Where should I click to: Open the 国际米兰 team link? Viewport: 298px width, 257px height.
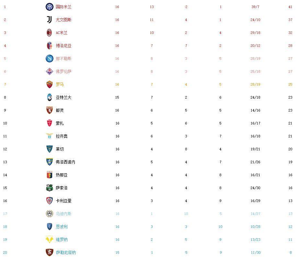63,7
